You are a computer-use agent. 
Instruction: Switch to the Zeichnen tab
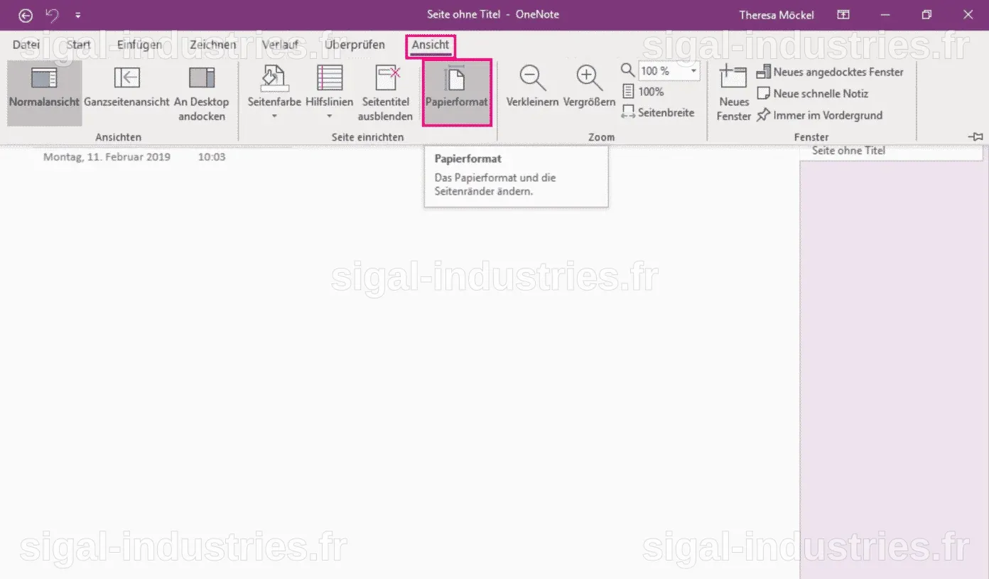coord(212,45)
